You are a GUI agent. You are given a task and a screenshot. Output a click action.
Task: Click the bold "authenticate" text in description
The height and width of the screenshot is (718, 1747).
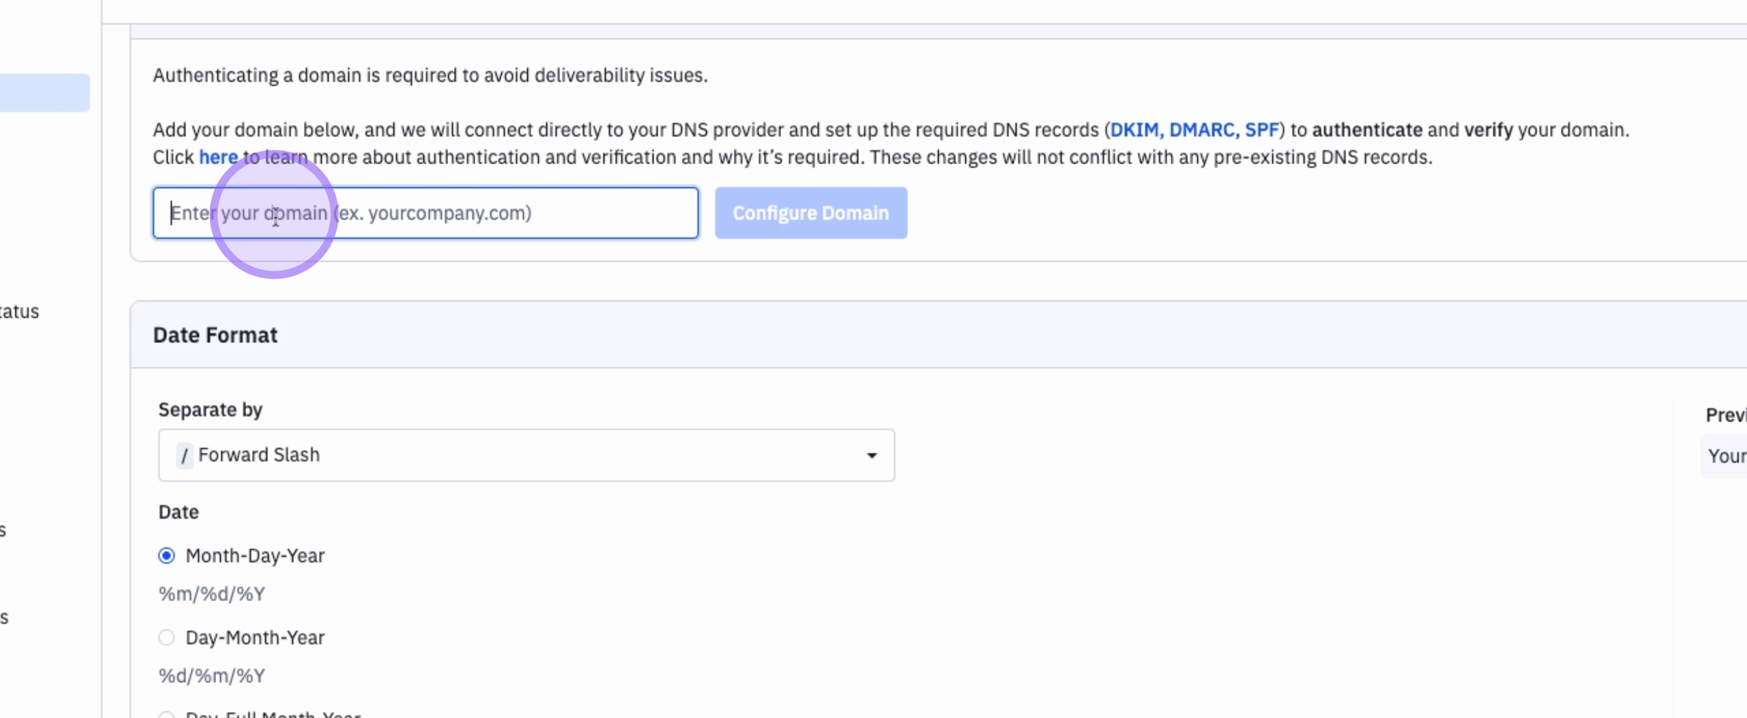[x=1367, y=130]
